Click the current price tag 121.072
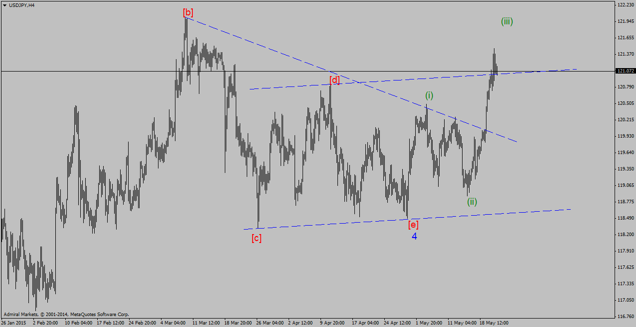636x327 pixels. (626, 71)
